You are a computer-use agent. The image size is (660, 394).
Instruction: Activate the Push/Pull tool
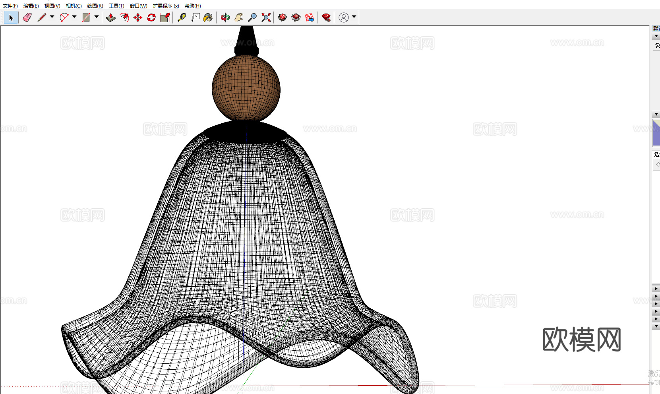click(x=111, y=17)
